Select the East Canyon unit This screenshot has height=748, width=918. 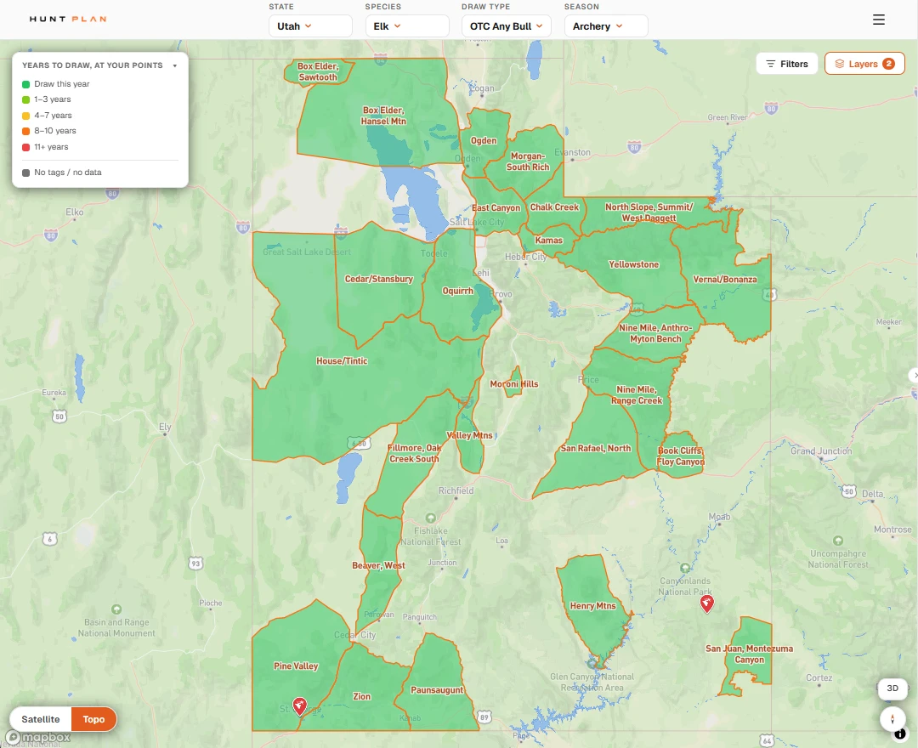496,207
